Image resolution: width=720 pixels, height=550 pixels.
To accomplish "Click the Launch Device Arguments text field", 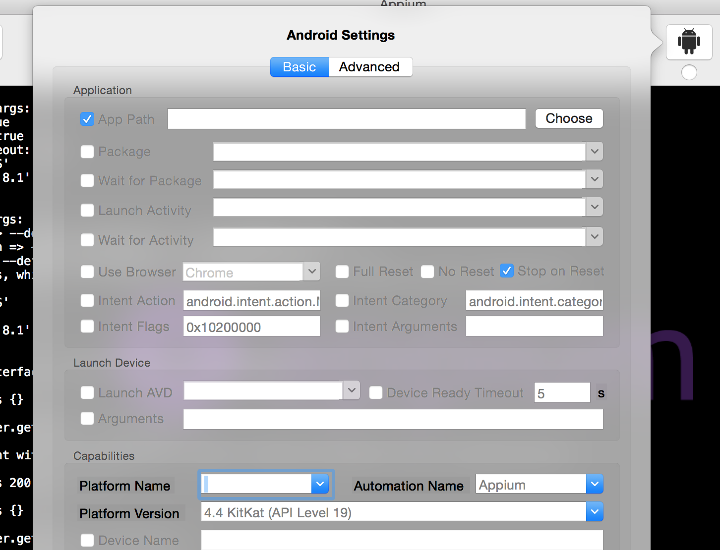I will (393, 419).
